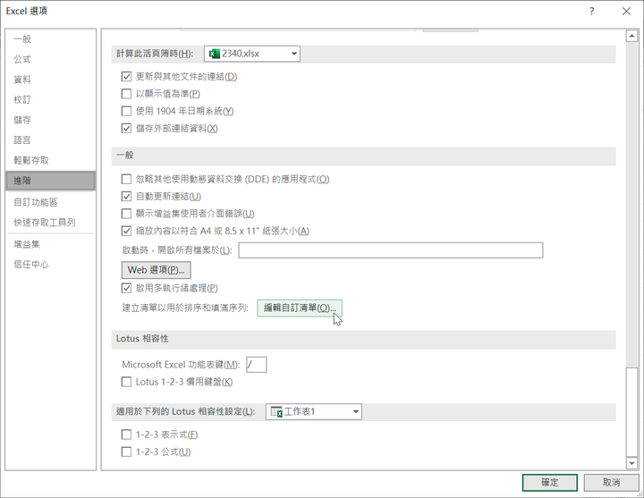Click the Microsoft Excel 功能表鍵 input box

[257, 365]
